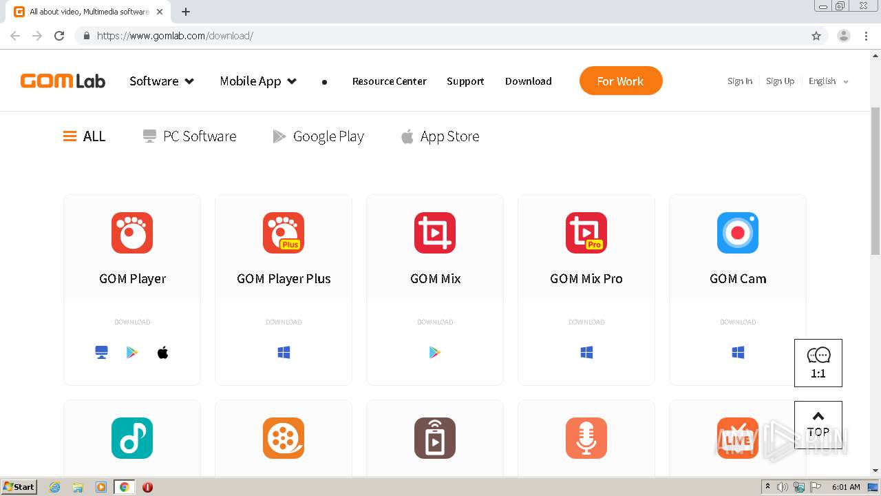The width and height of the screenshot is (881, 496).
Task: Click the GOM Cam title text
Action: pyautogui.click(x=738, y=279)
